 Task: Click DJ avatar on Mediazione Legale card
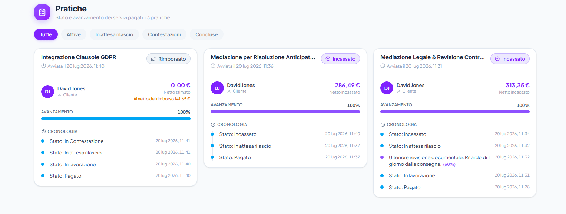click(x=387, y=88)
